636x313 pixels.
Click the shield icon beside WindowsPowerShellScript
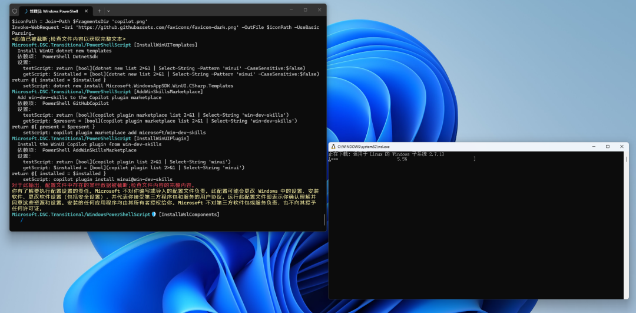coord(154,215)
